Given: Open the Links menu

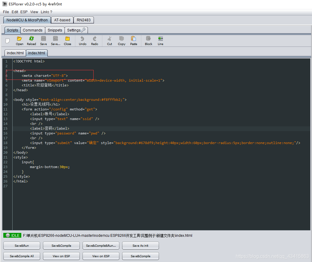Looking at the screenshot, I should coord(44,12).
